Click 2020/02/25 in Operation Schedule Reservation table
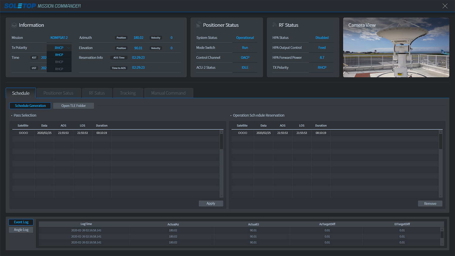 pos(264,133)
